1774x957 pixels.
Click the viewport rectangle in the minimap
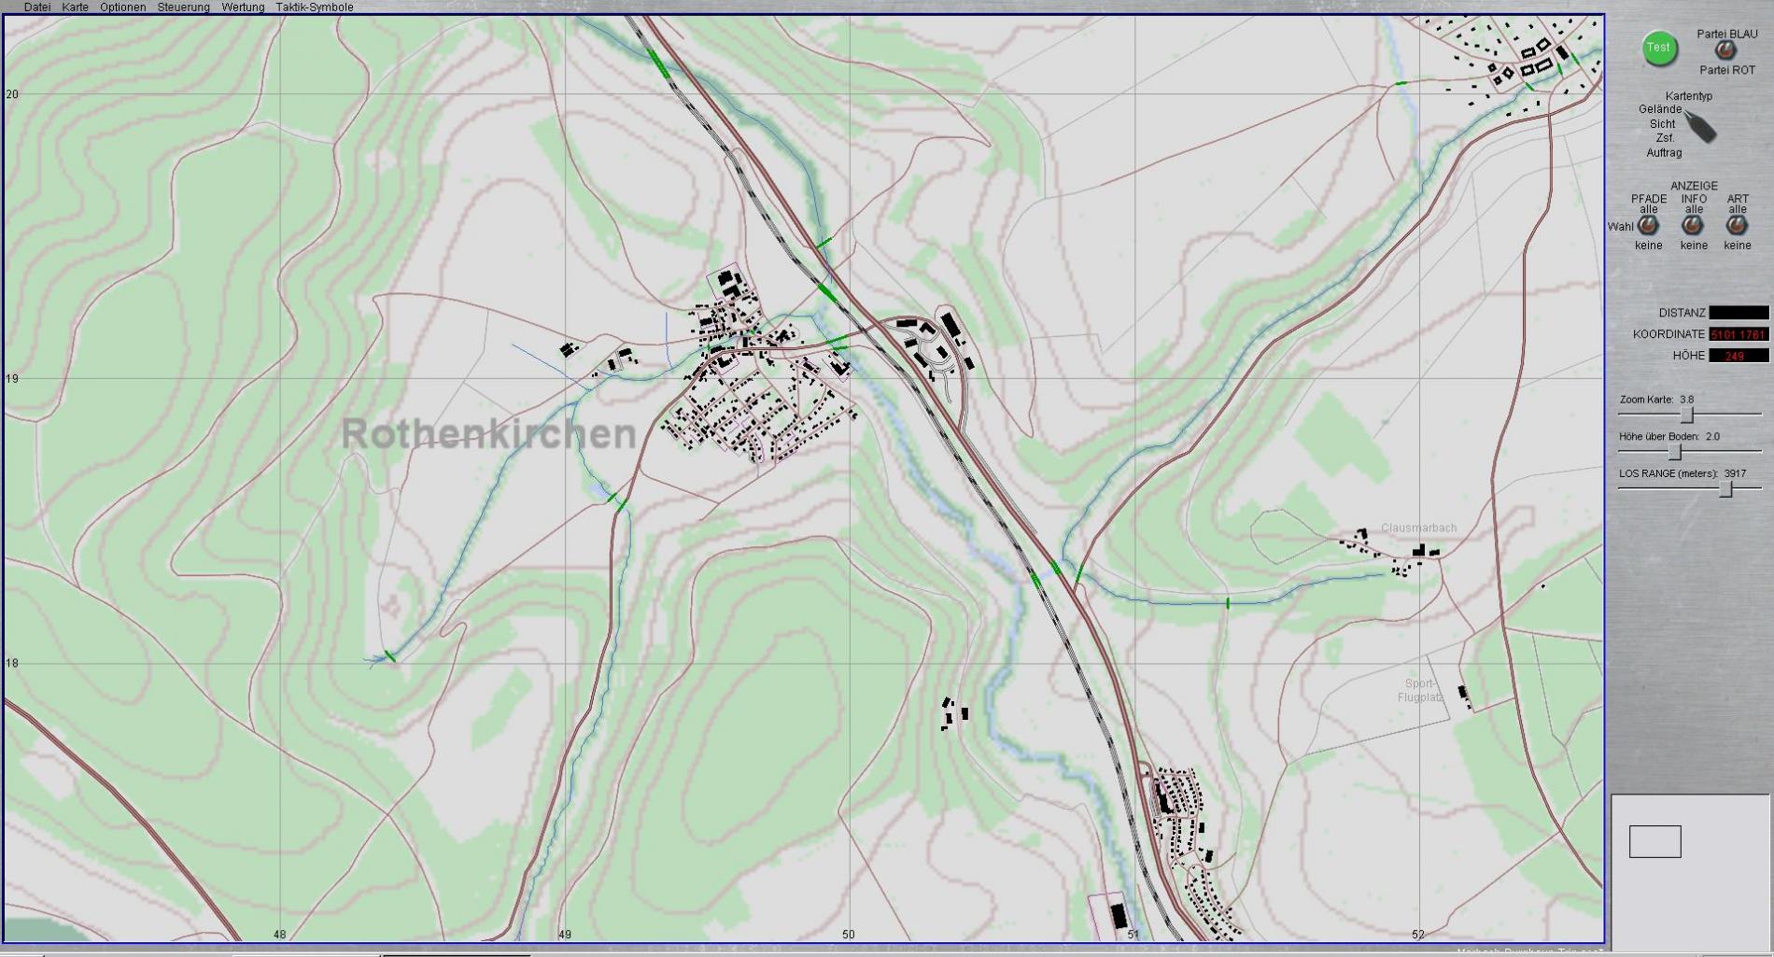pyautogui.click(x=1654, y=841)
